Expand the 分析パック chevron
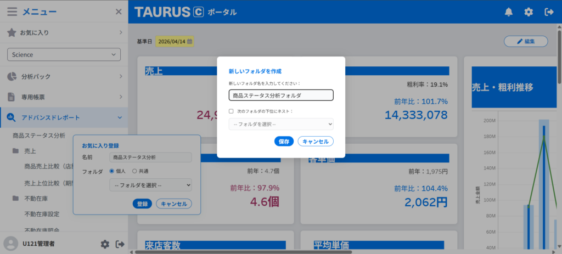562x254 pixels. (121, 76)
